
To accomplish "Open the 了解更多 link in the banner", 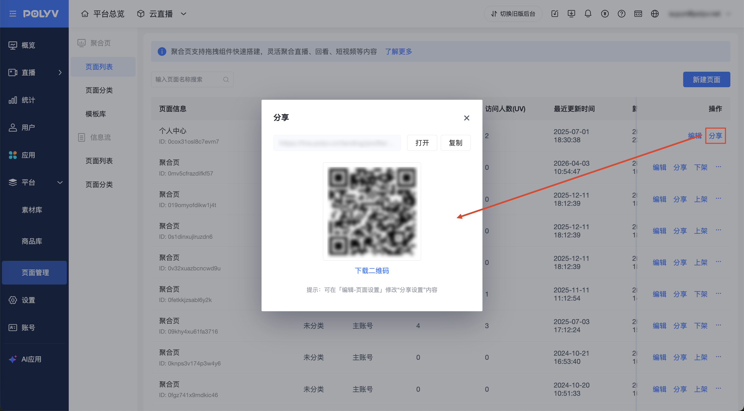I will [398, 52].
